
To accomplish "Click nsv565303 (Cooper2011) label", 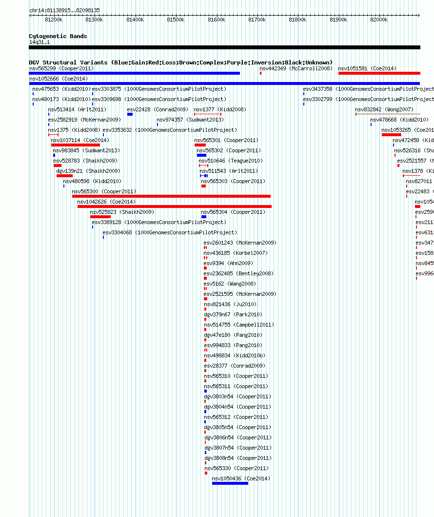I will tap(233, 181).
